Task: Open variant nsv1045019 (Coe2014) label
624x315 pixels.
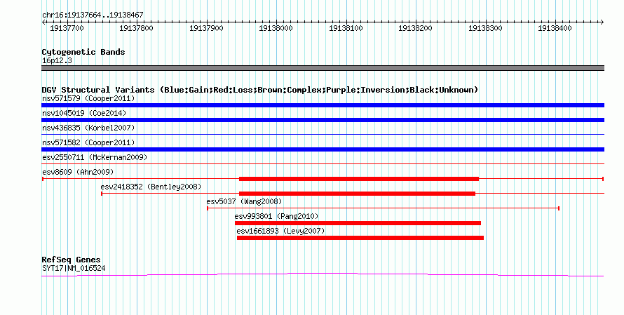Action: coord(84,113)
